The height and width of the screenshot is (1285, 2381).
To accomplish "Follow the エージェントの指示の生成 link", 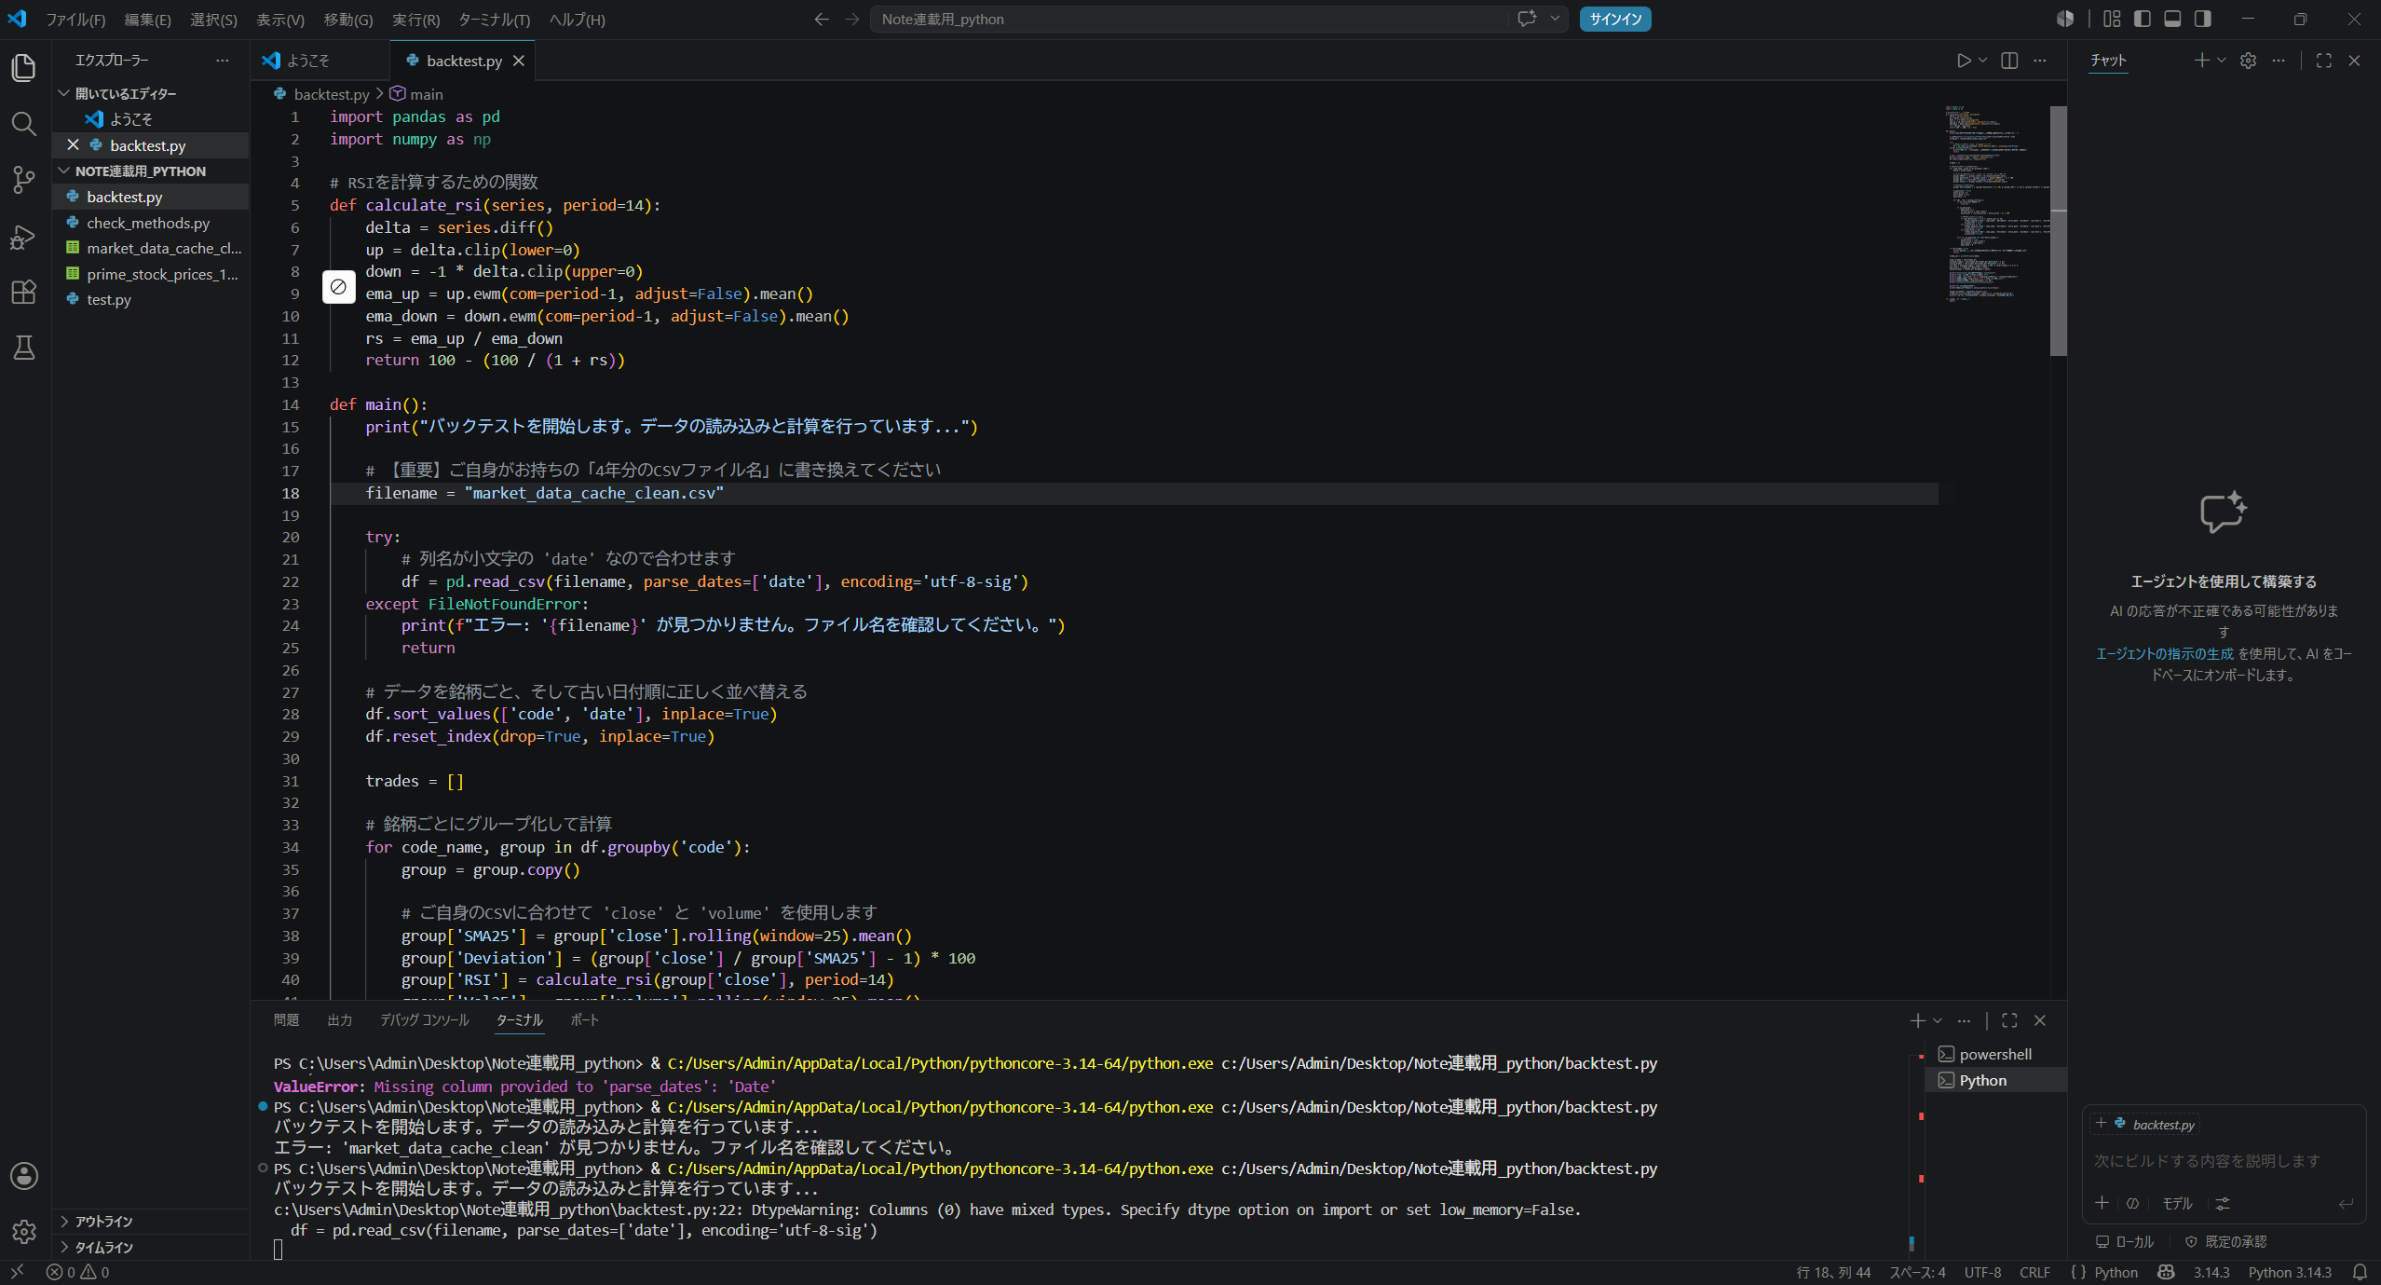I will click(x=2165, y=654).
